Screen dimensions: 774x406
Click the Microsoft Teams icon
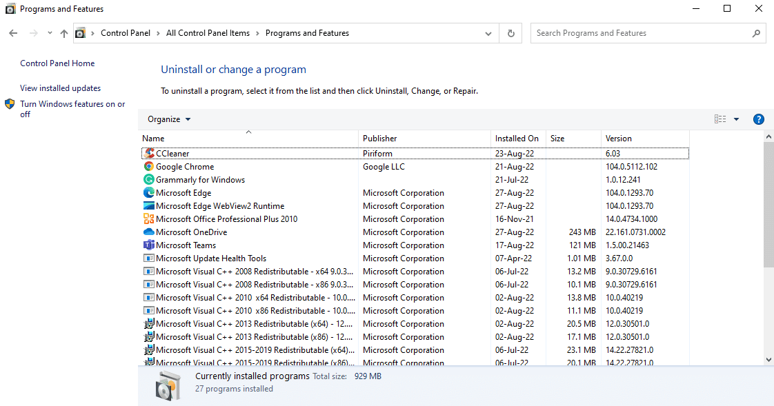pos(148,245)
